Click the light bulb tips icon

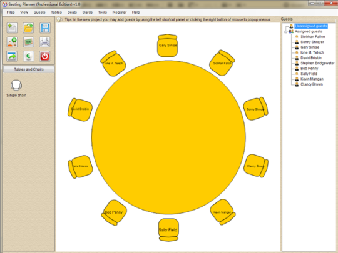59,20
